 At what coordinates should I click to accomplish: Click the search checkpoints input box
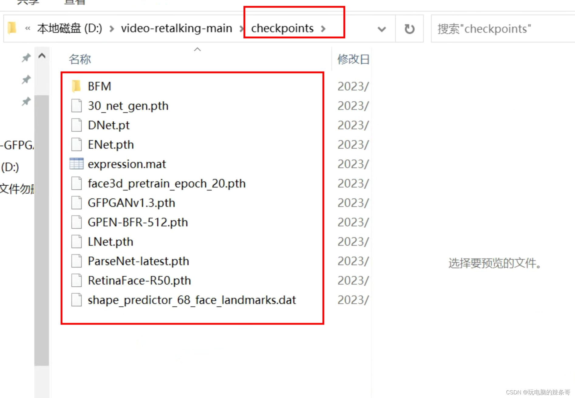coord(503,29)
